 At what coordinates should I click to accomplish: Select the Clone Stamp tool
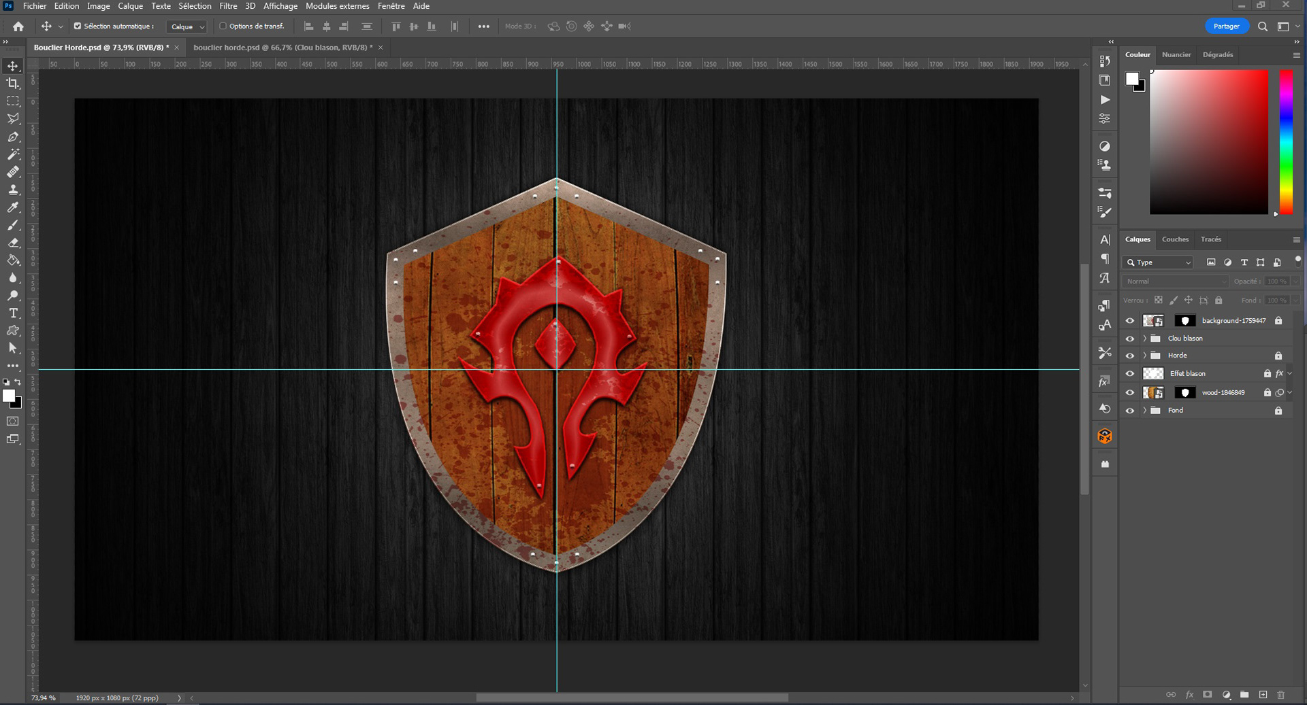(13, 190)
